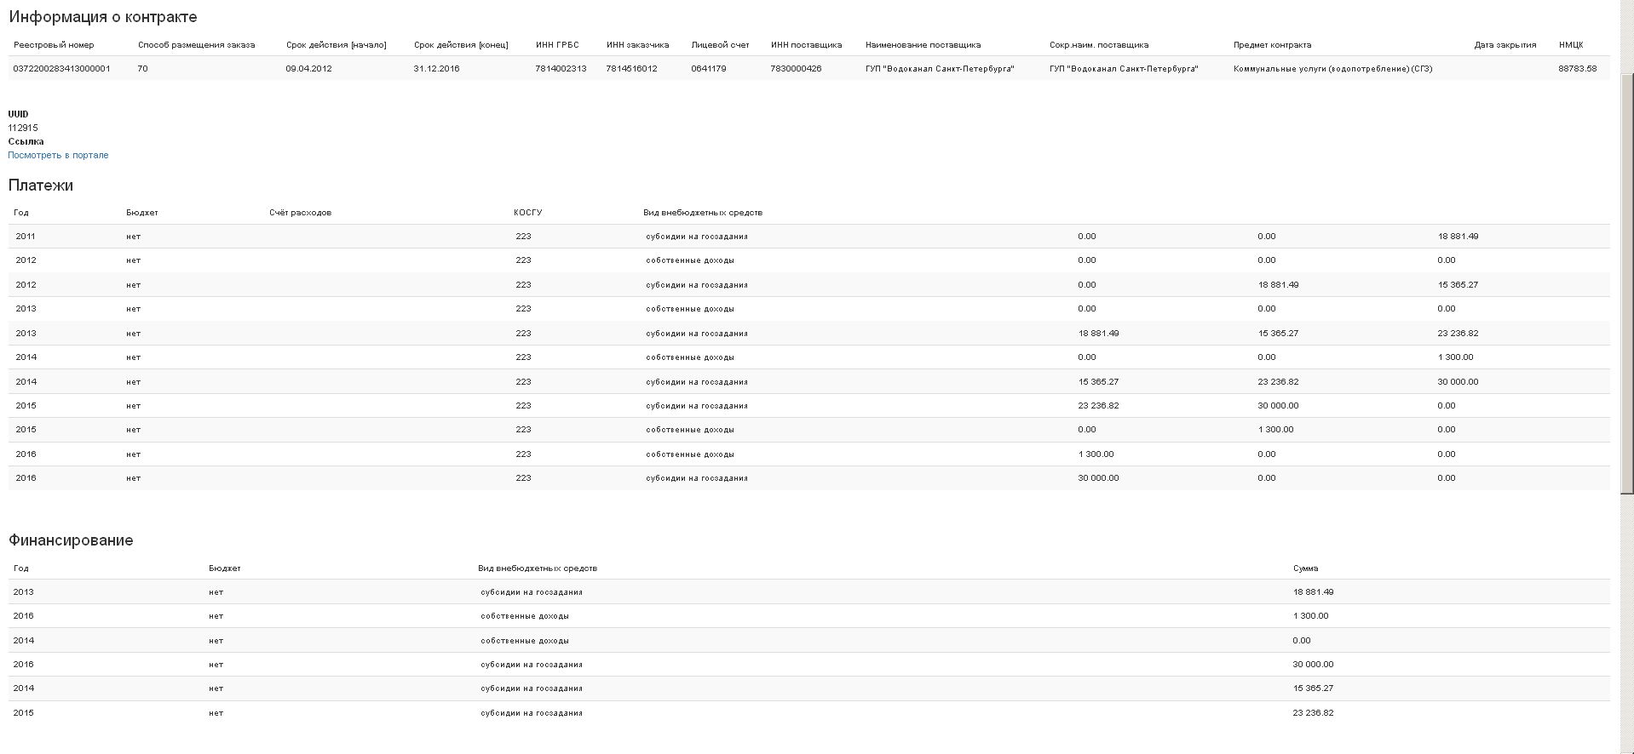This screenshot has width=1634, height=754.
Task: Select the UUID value 112915
Action: [23, 128]
